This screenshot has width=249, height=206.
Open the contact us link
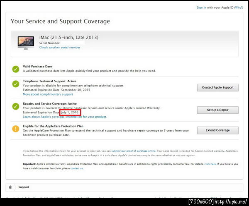tap(77, 168)
